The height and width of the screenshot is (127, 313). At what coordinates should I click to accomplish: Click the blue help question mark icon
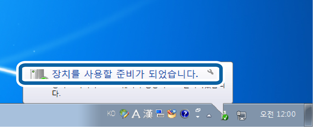185,114
